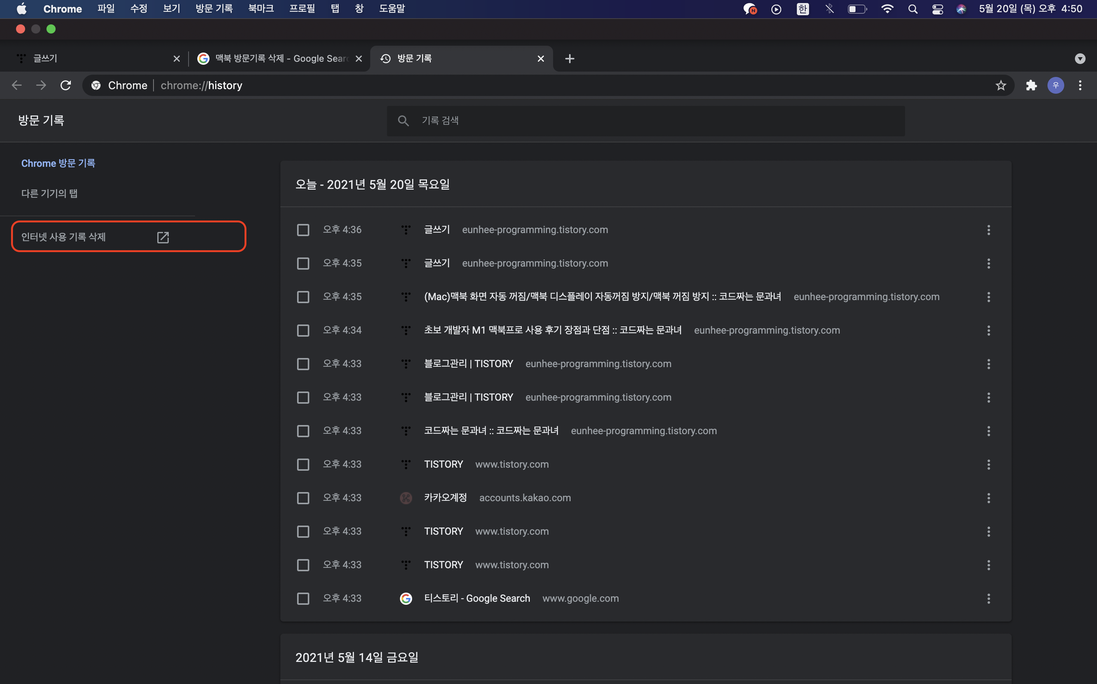The width and height of the screenshot is (1097, 684).
Task: Open the Extensions puzzle icon
Action: point(1031,85)
